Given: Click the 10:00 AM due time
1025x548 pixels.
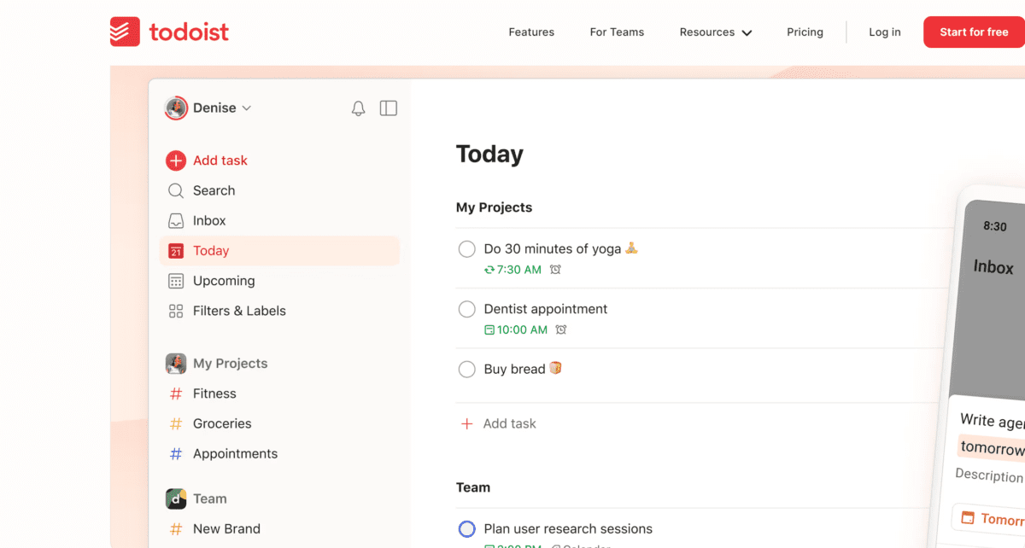Looking at the screenshot, I should [x=522, y=329].
